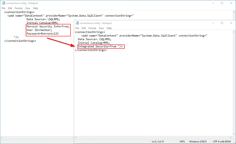The height and width of the screenshot is (144, 236).
Task: Click scroll up arrow in back window
Action: click(234, 12)
